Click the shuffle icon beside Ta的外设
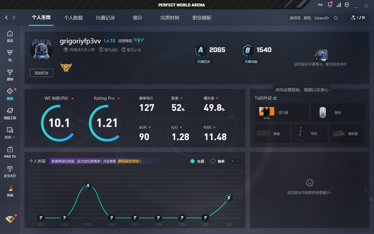Screen dimensions: 374x234 [x=275, y=98]
